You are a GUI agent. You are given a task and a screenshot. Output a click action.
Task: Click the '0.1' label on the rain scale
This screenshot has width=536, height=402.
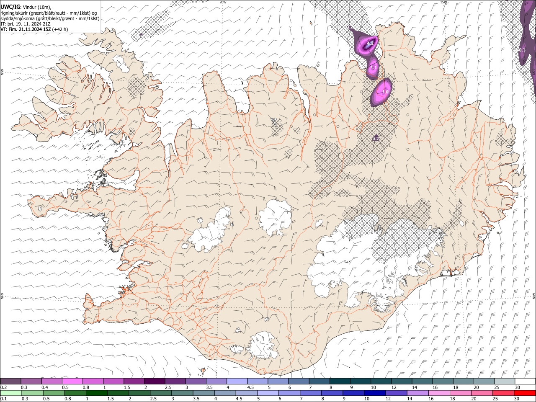3,399
